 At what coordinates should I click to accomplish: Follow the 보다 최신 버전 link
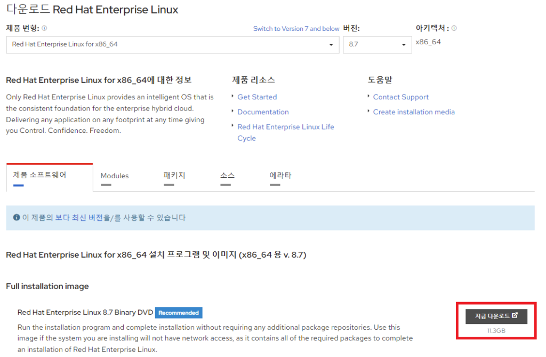point(79,218)
